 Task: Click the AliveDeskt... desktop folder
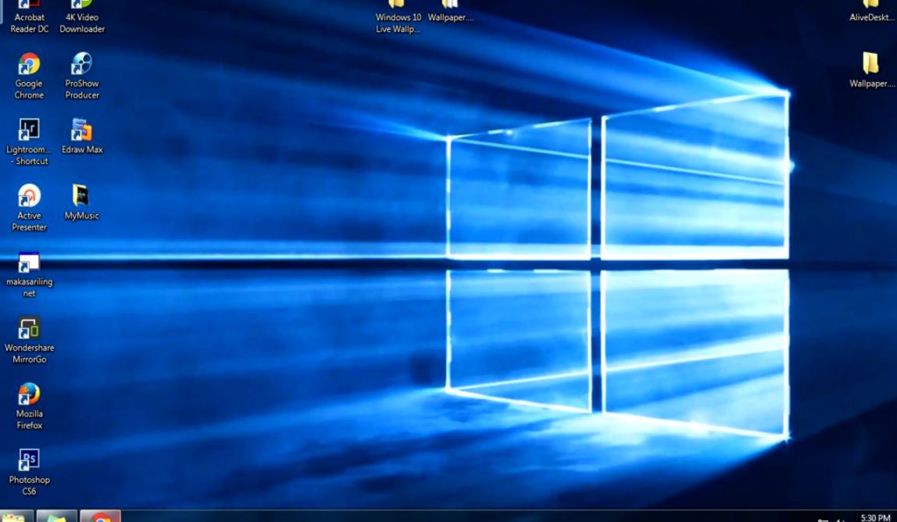[x=871, y=11]
